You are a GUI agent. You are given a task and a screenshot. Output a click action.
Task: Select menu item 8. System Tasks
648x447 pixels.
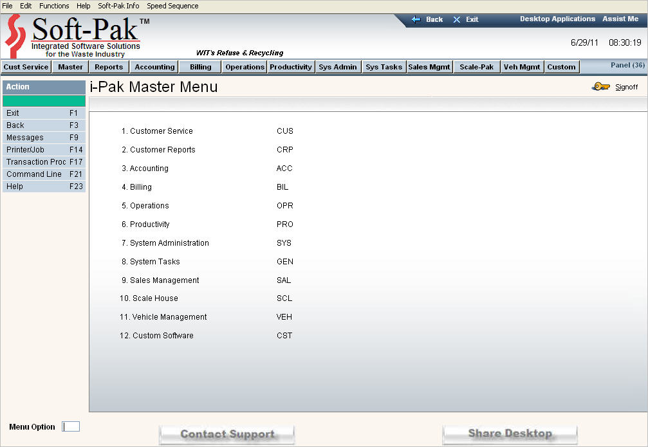[x=151, y=262]
